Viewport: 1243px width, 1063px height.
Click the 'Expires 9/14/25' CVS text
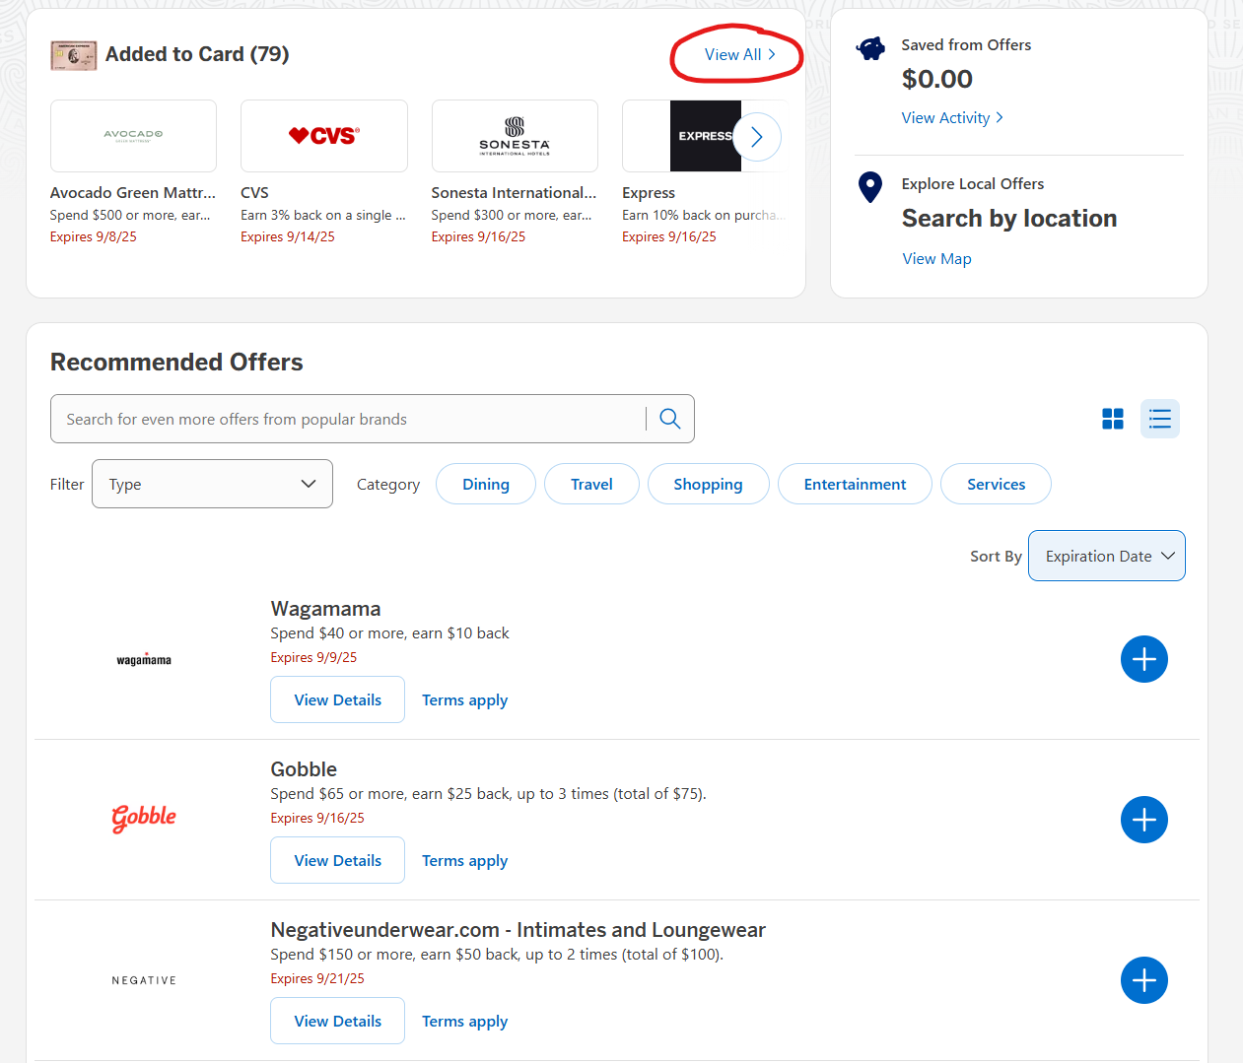point(288,237)
